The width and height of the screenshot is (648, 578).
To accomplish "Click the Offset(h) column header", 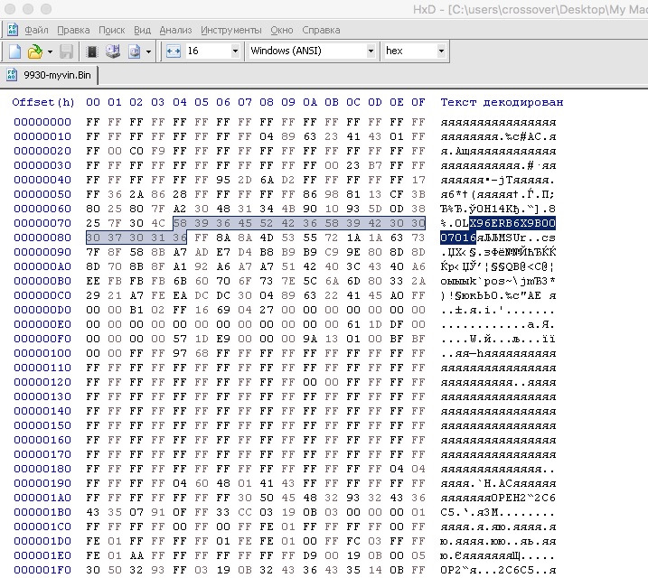I will click(43, 102).
